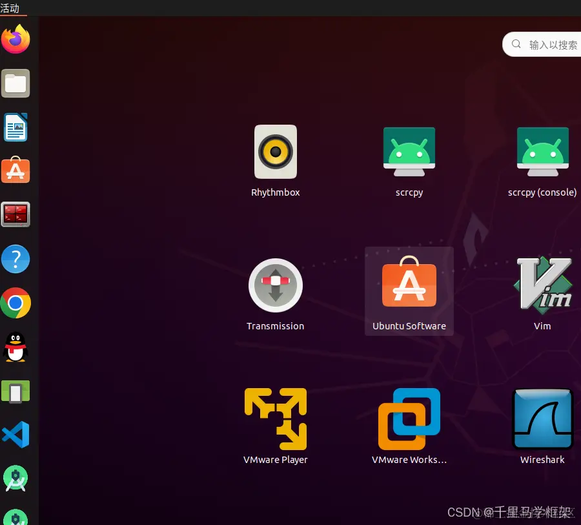Open the QQ penguin dock icon
This screenshot has width=581, height=525.
15,347
